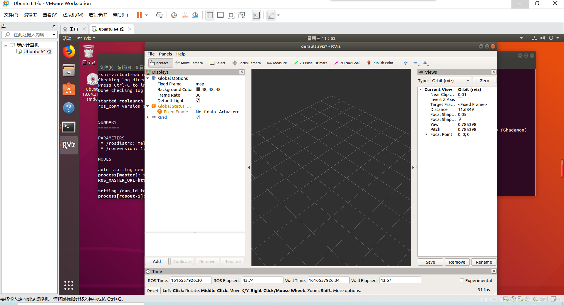Uncheck the Default Light checkbox
The image size is (564, 305).
pyautogui.click(x=197, y=100)
